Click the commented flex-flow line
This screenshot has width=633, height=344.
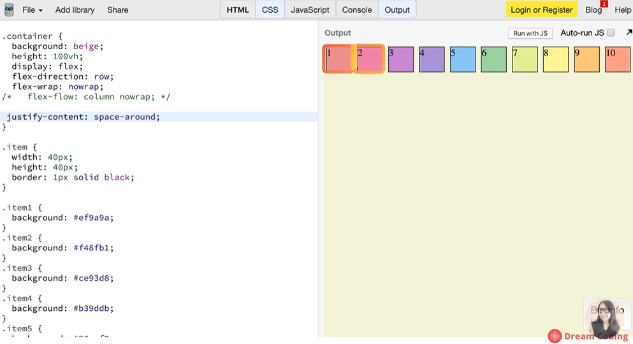tap(86, 97)
